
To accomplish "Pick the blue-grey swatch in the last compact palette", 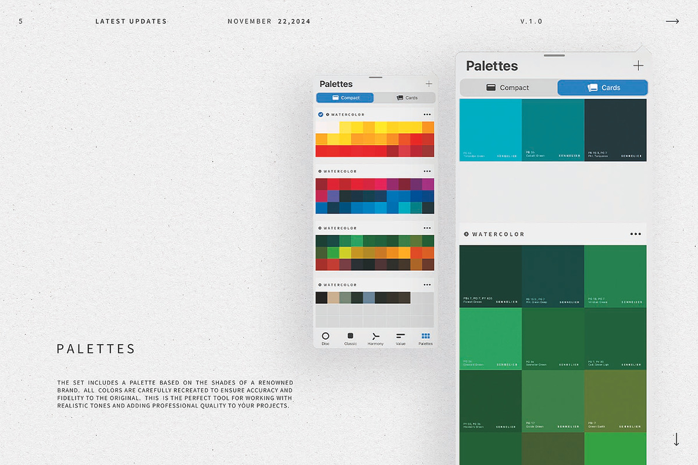I will (x=369, y=298).
